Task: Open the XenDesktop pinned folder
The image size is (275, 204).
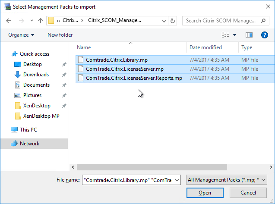Action: [x=37, y=106]
